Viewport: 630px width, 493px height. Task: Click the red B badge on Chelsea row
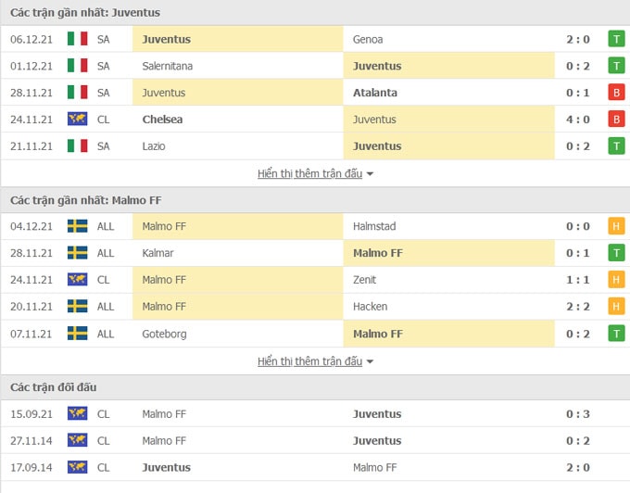[x=616, y=120]
